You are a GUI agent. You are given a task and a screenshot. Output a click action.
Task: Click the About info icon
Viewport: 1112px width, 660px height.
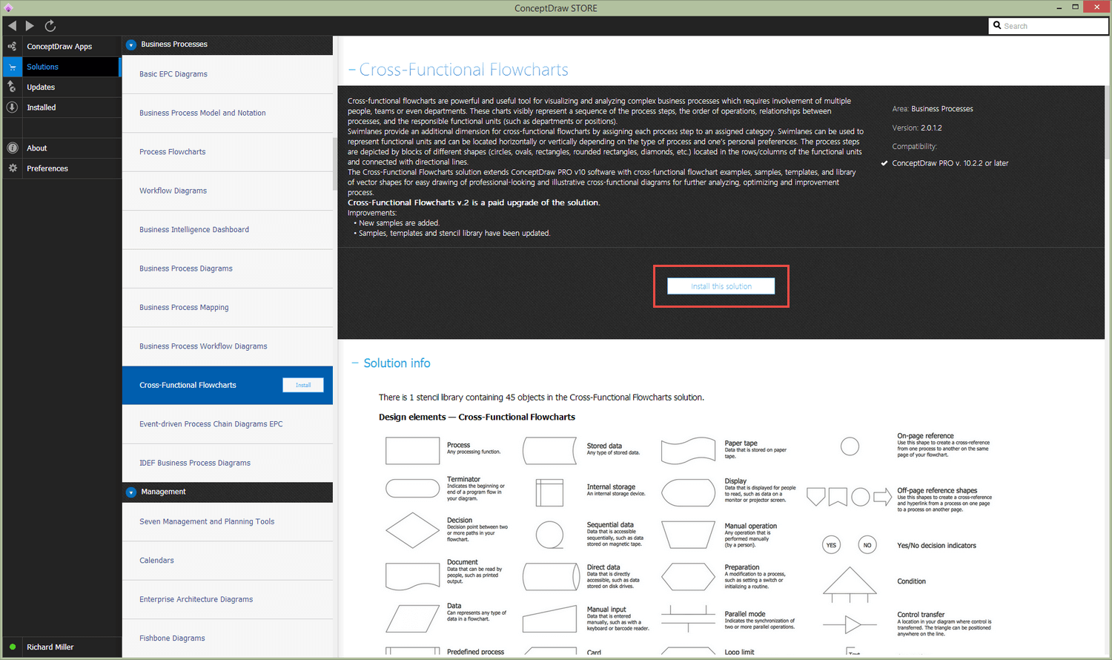(12, 148)
